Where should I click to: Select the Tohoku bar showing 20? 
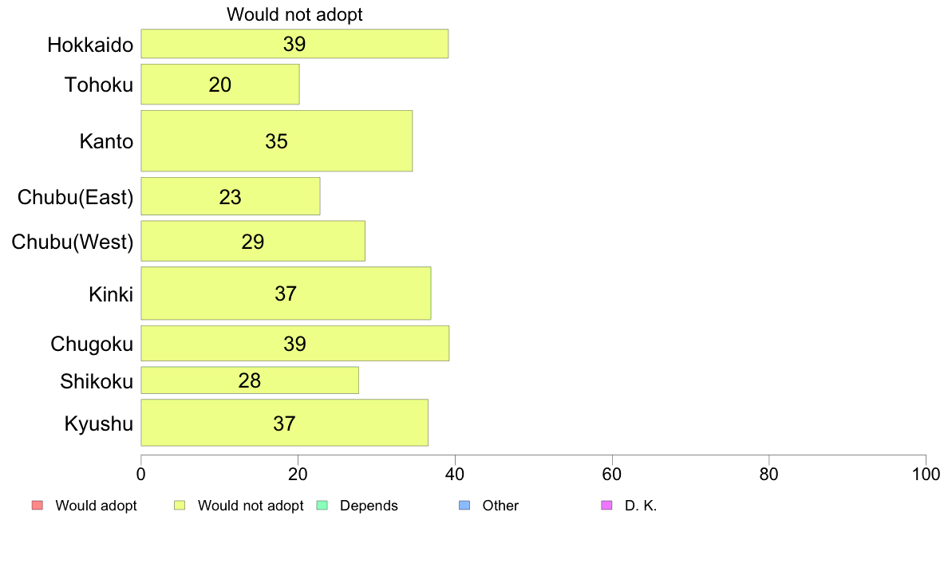(x=220, y=84)
